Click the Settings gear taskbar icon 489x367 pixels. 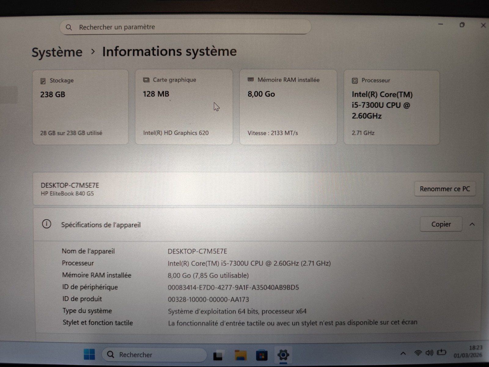pyautogui.click(x=283, y=355)
